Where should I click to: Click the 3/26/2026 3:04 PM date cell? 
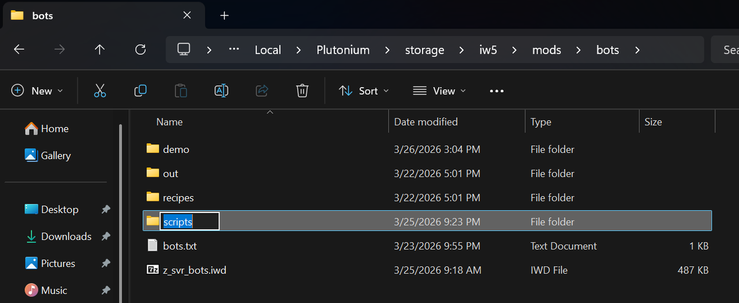[437, 149]
